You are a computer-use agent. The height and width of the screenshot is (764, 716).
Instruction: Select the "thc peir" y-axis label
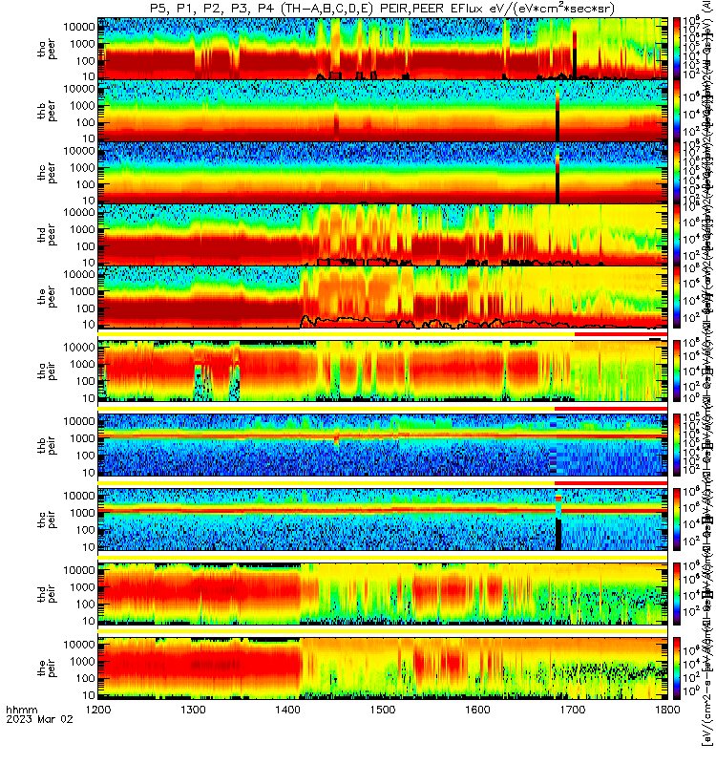coord(47,520)
